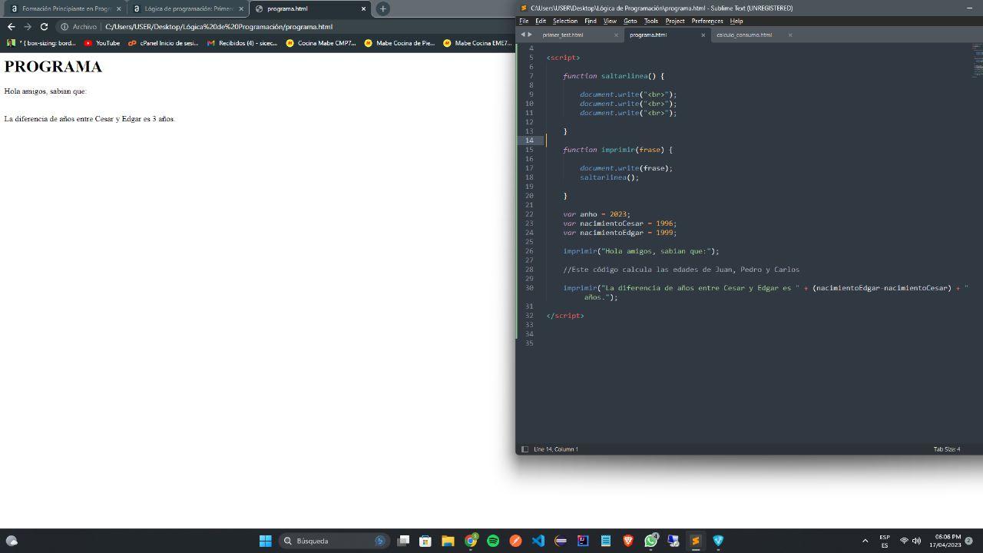Toggle the side bar icon in Sublime status bar
Image resolution: width=983 pixels, height=553 pixels.
coord(525,449)
